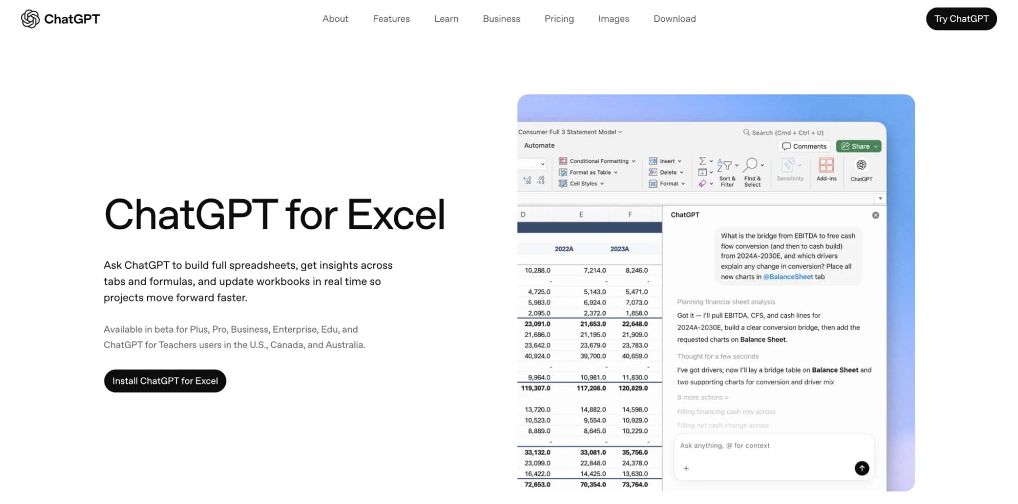
Task: Expand the AutoSum dropdown arrow
Action: pos(711,161)
